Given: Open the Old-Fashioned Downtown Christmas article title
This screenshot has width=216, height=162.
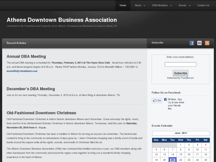Looking at the screenshot, I should click(x=41, y=113).
